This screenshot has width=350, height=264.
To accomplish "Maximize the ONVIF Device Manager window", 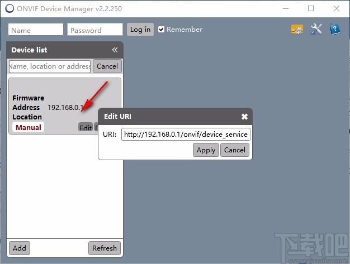I will point(311,9).
